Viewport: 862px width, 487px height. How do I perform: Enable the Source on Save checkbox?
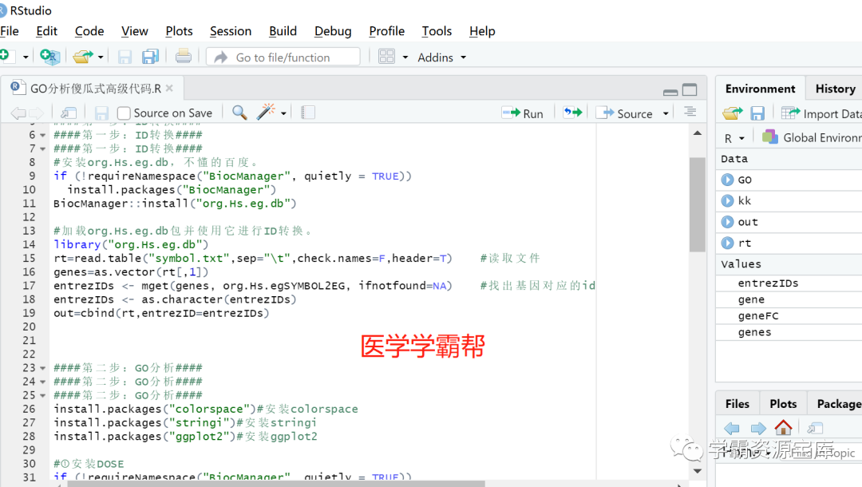click(x=124, y=113)
